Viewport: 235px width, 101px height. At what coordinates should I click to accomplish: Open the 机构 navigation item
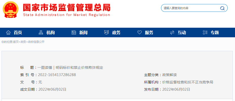(50, 32)
